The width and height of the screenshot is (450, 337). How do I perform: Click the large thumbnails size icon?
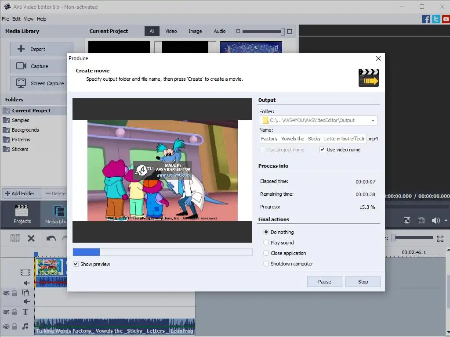tap(290, 31)
